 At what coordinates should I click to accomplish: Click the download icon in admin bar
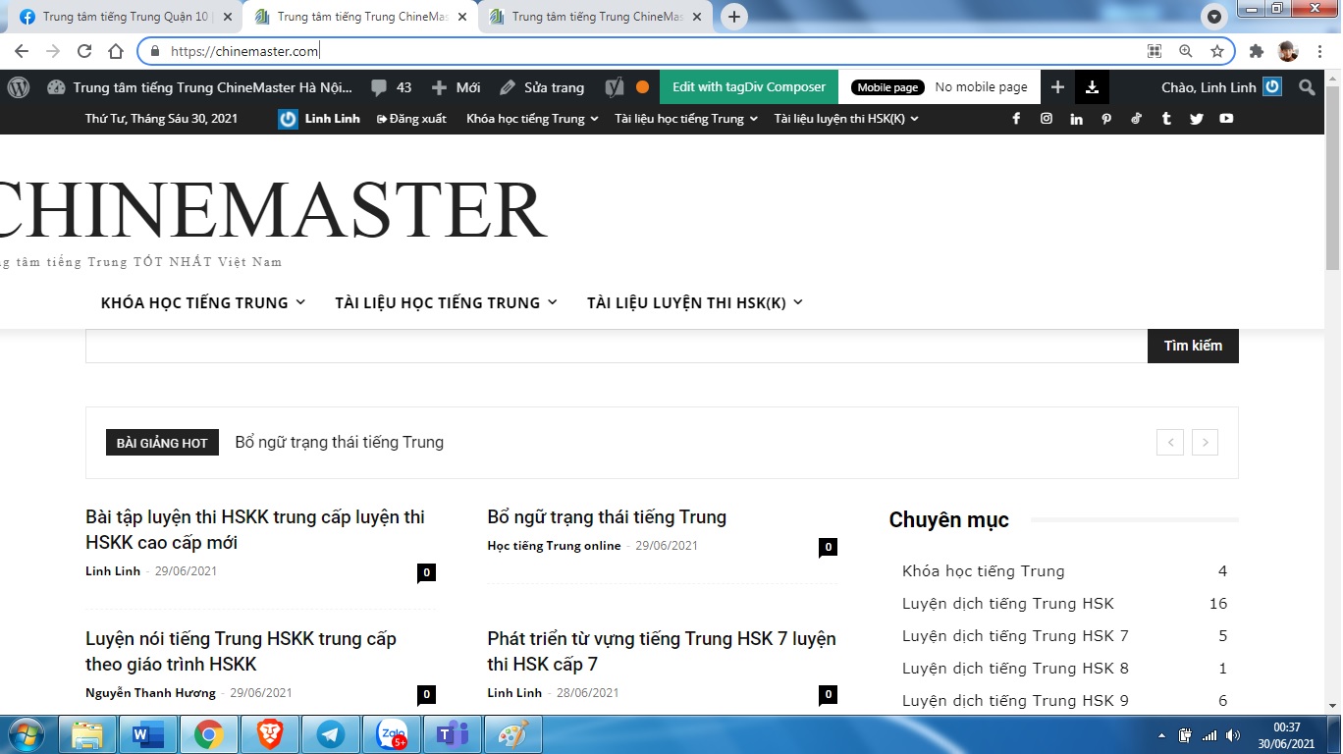1092,87
